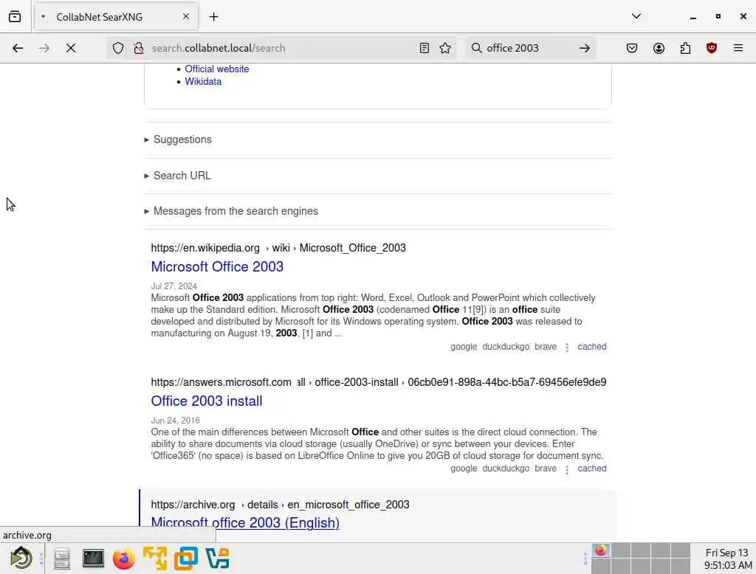Open the Pocket save button
Screen dimensions: 756x574
(632, 48)
